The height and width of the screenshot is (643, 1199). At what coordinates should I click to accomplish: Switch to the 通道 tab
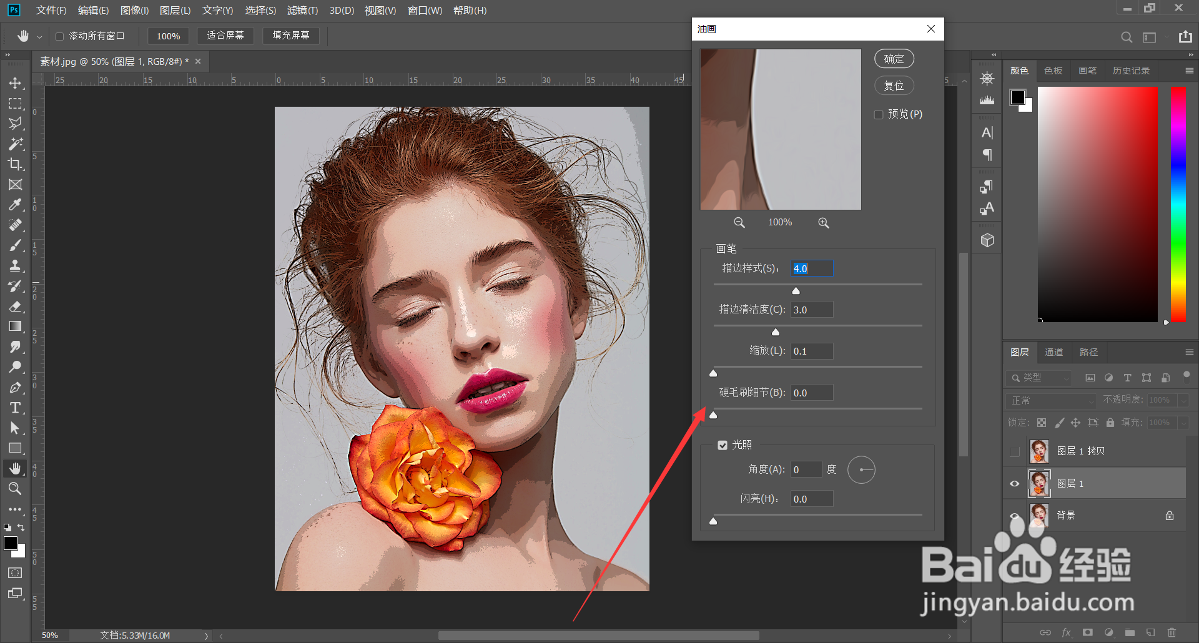pyautogui.click(x=1054, y=353)
